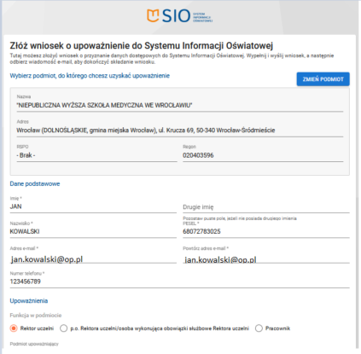Screen dimensions: 361x354
Task: Click the ZMIEŃ PODMIOT button
Action: tap(323, 79)
